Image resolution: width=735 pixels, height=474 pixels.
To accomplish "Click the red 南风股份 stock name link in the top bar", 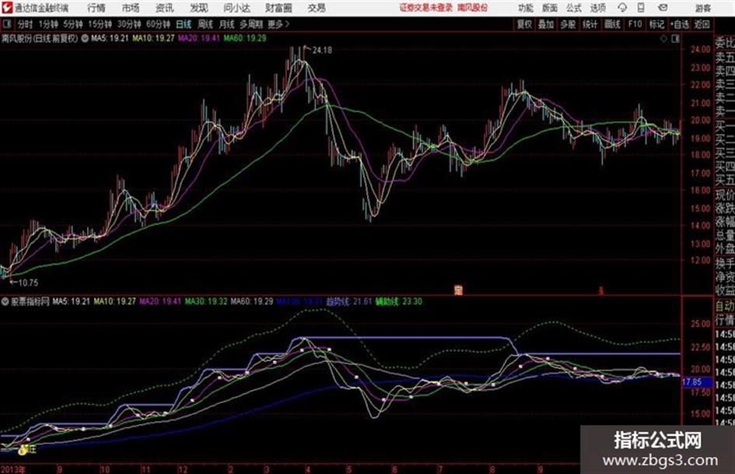I will coord(472,8).
